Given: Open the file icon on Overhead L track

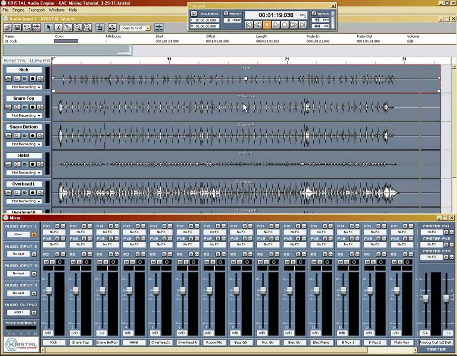Looking at the screenshot, I should click(8, 193).
